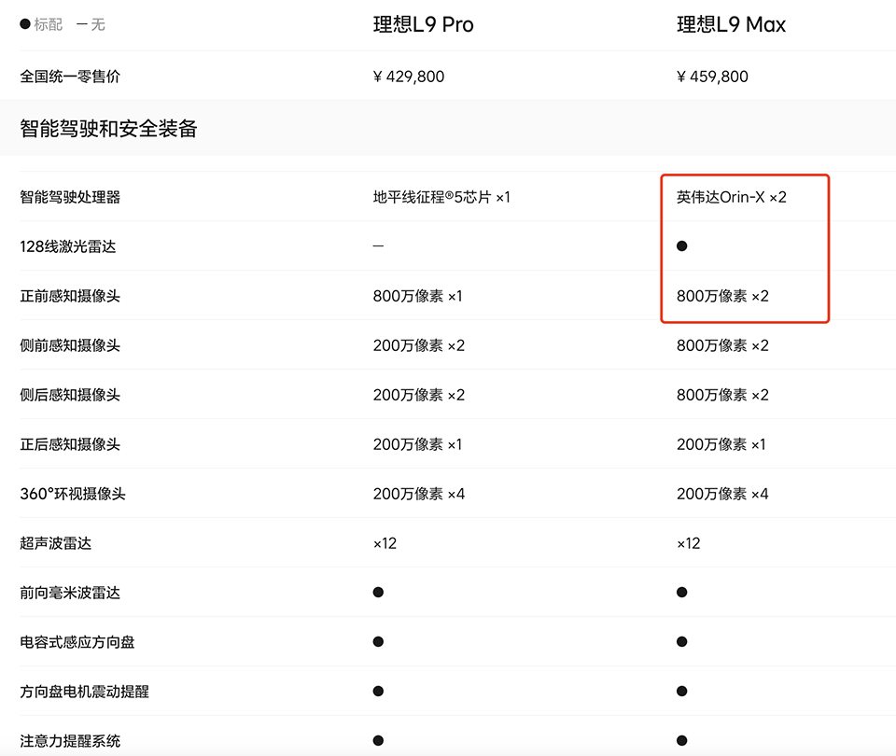Click Pro's dot for 电容式感应方向盘
Image resolution: width=896 pixels, height=756 pixels.
click(378, 642)
